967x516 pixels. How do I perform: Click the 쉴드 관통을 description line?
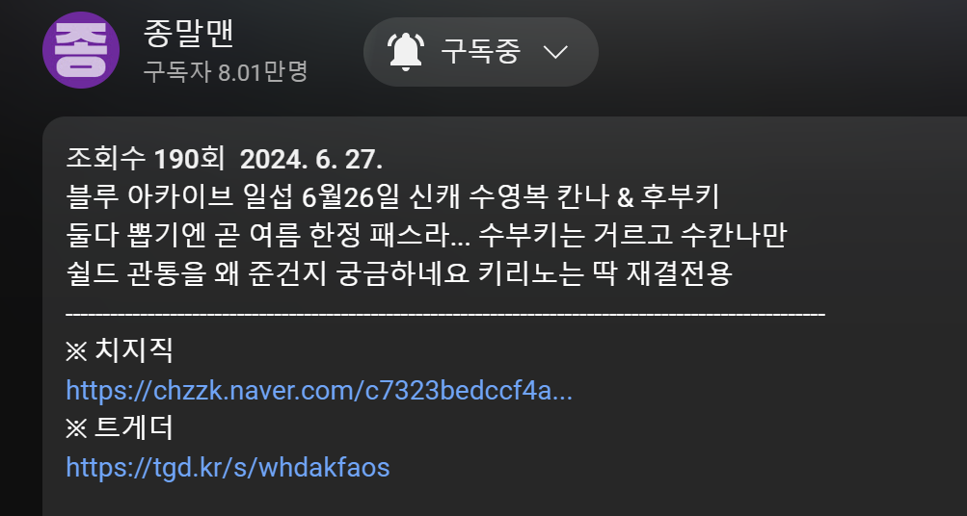[398, 273]
